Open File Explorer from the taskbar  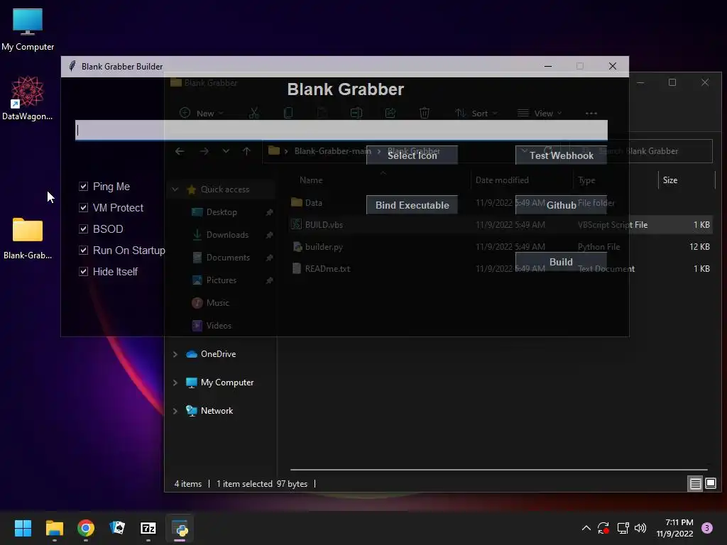pos(54,528)
